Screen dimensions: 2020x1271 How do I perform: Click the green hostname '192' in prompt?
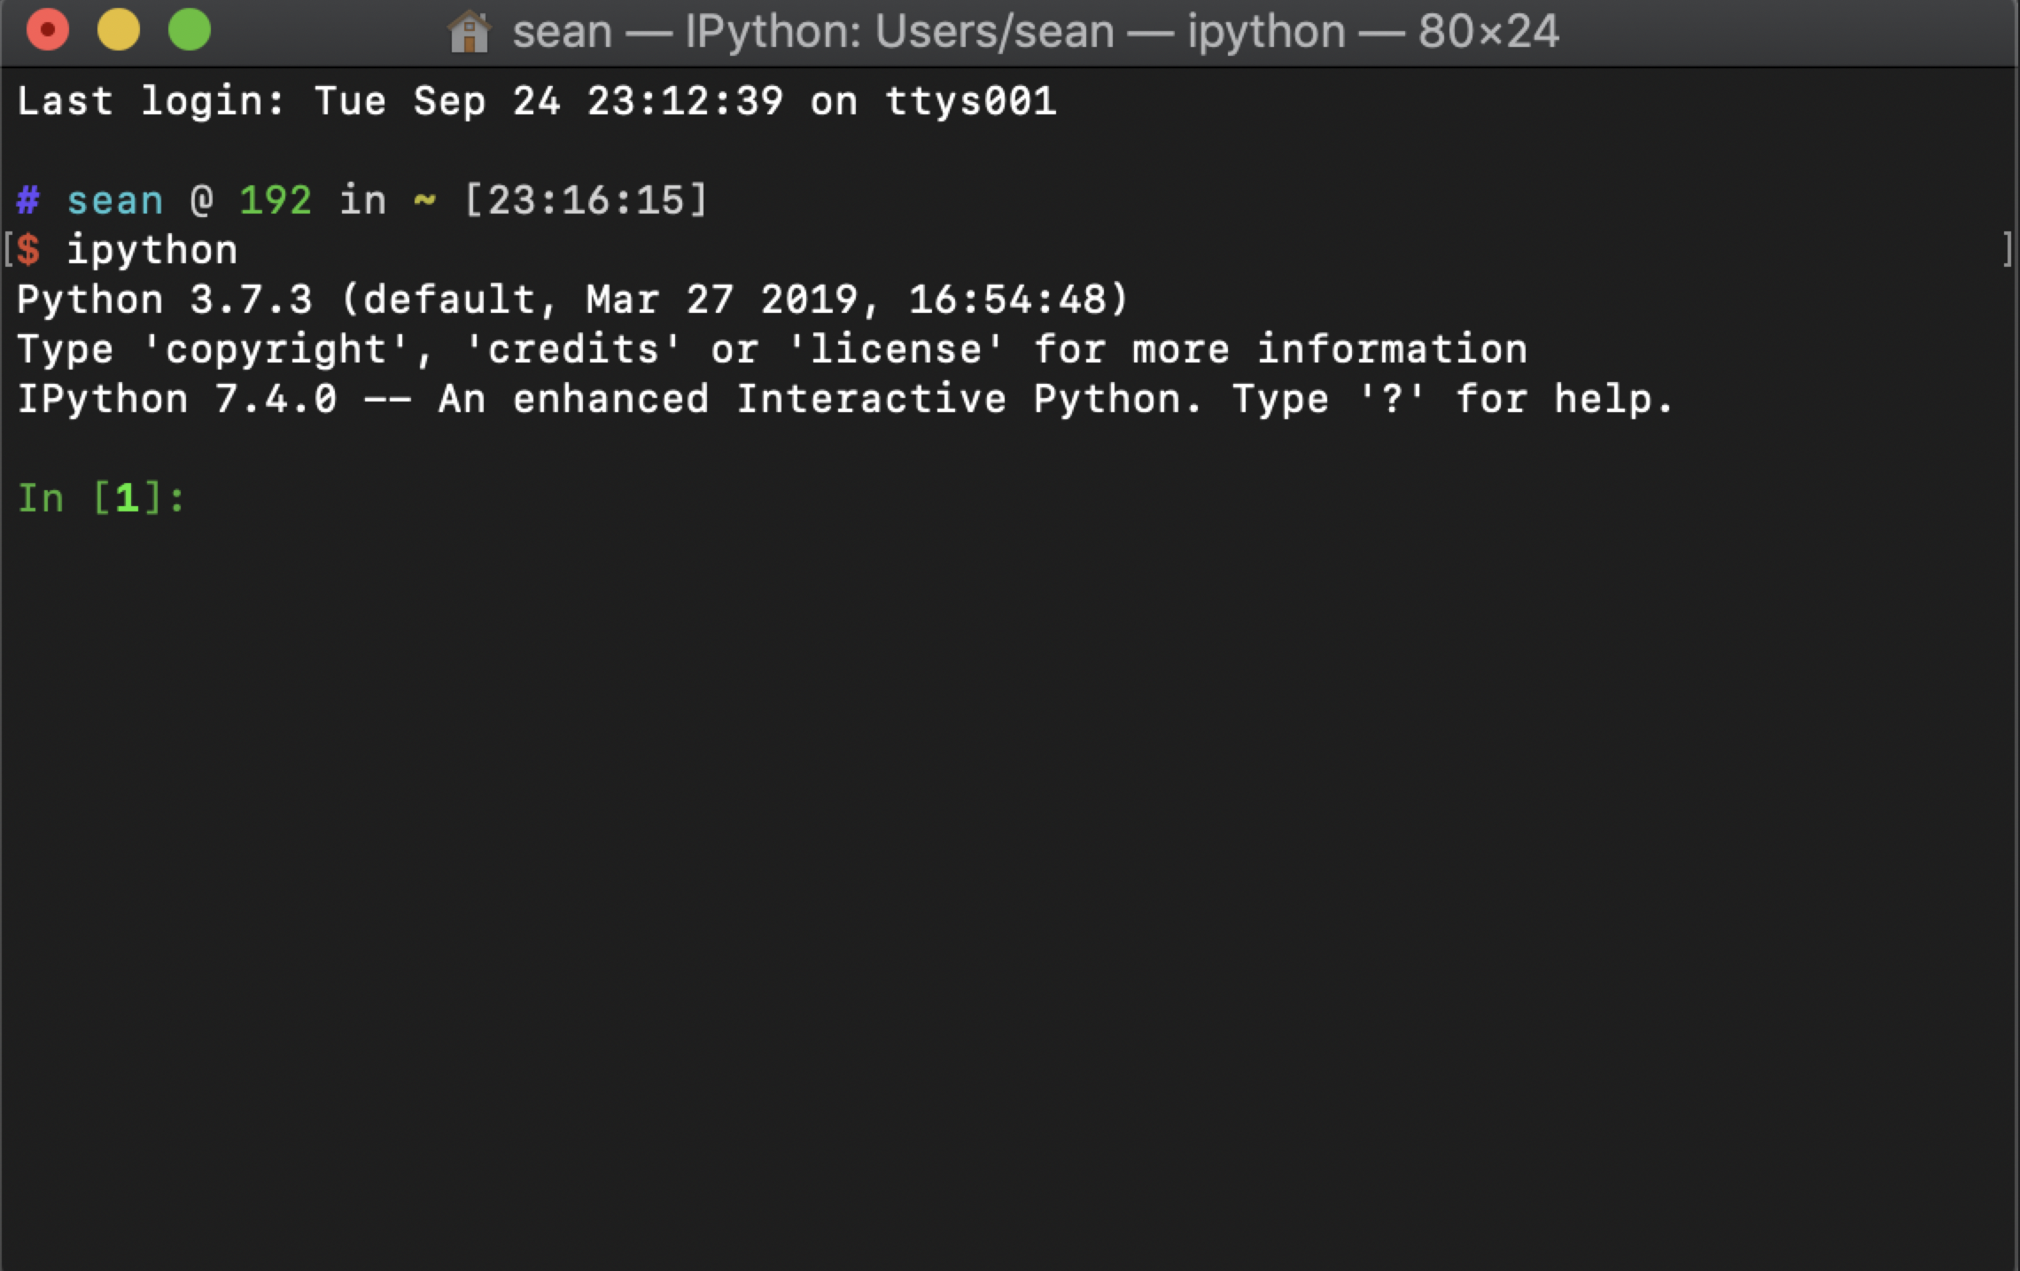[276, 200]
